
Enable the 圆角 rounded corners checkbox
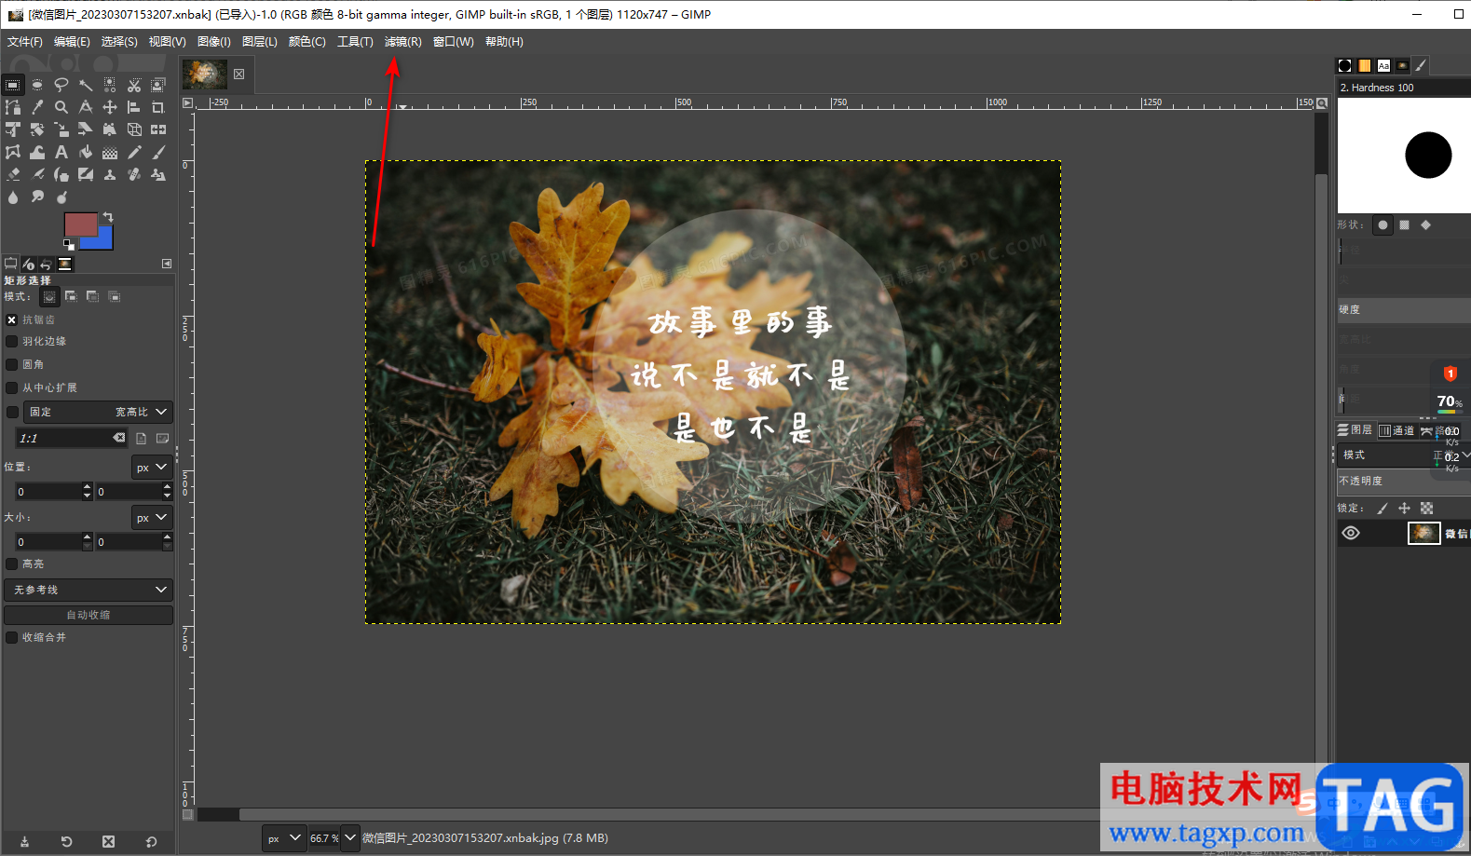pyautogui.click(x=12, y=365)
